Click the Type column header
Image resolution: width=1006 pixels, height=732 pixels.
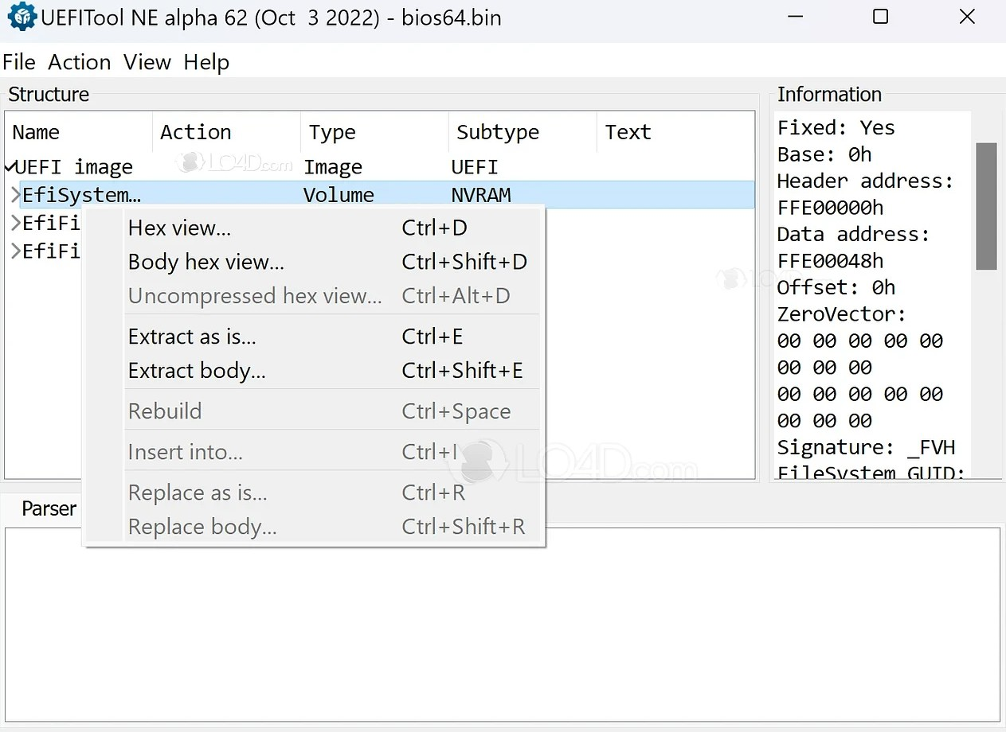(x=374, y=132)
